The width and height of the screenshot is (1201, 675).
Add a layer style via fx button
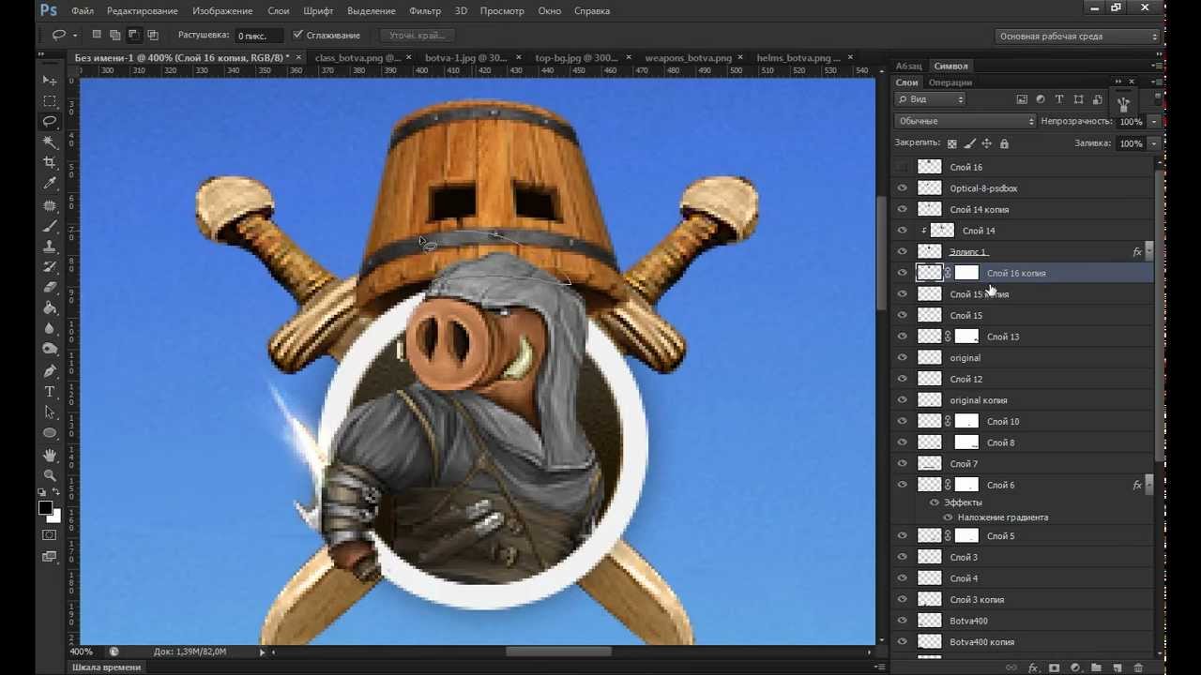[1033, 667]
